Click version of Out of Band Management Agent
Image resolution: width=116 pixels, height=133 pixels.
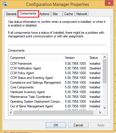pos(75,106)
